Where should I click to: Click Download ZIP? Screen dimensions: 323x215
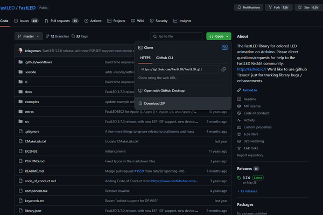pos(182,103)
